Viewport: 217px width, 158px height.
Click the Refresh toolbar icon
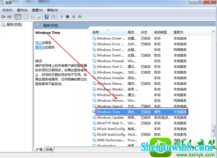[x=33, y=17]
